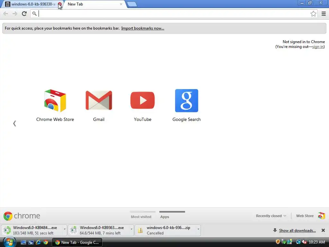Open options arrow for cancelled zip download
The width and height of the screenshot is (329, 247).
[198, 229]
